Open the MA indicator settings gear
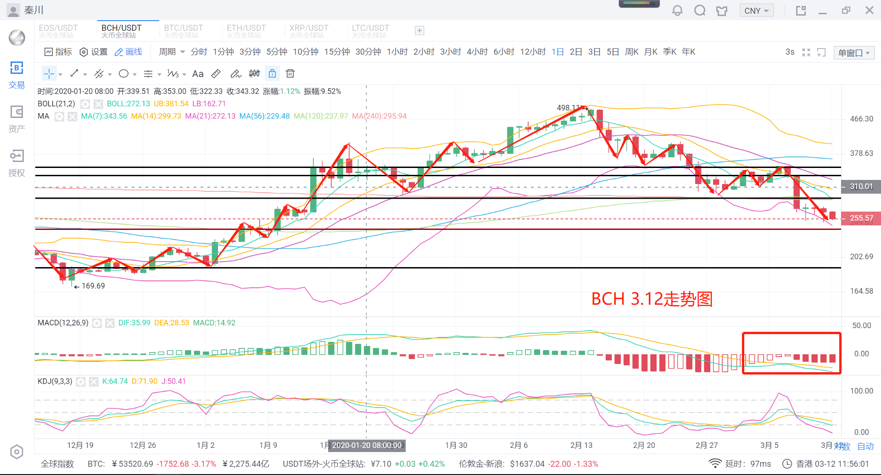Viewport: 881px width, 475px height. pos(59,116)
